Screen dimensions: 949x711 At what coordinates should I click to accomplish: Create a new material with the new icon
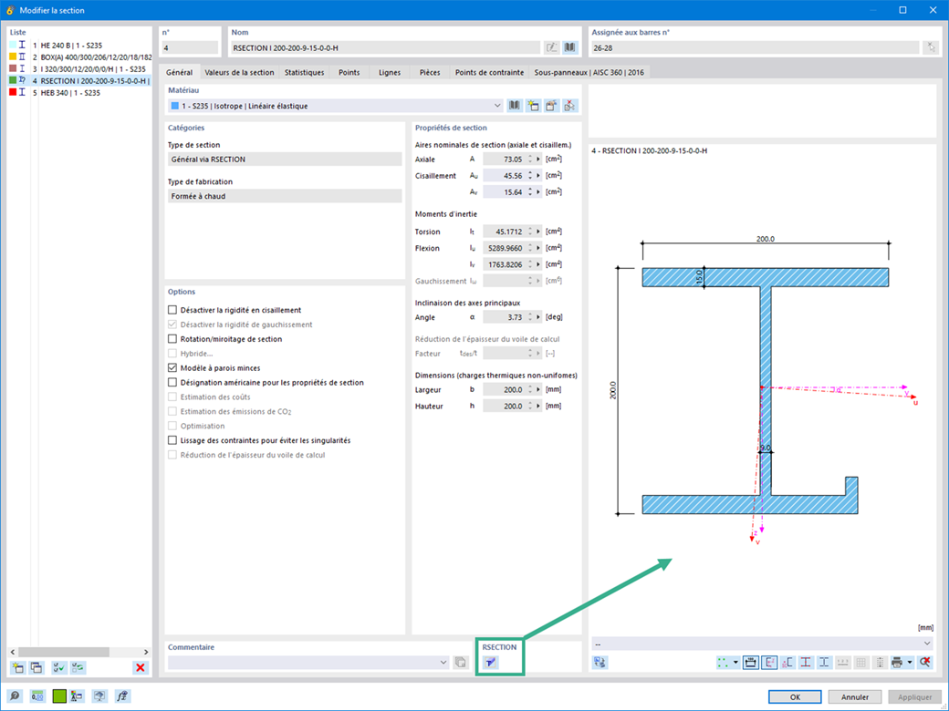pyautogui.click(x=534, y=105)
